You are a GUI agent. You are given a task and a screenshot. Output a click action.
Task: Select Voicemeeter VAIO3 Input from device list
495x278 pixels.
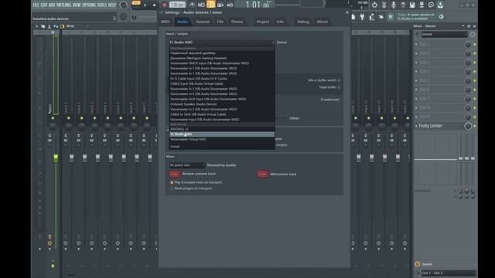tap(222, 63)
